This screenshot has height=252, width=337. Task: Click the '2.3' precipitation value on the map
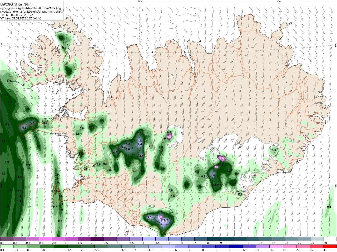click(x=219, y=185)
